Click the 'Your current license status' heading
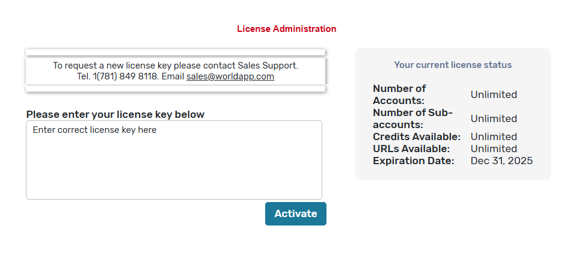The height and width of the screenshot is (276, 570). click(453, 65)
